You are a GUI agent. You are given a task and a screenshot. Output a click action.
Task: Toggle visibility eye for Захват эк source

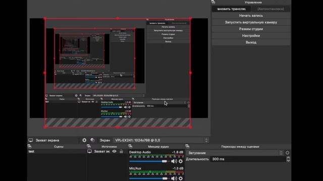[115, 151]
